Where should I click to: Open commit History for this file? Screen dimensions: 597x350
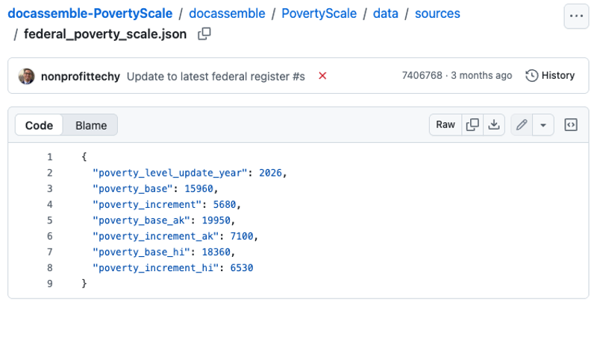click(550, 76)
